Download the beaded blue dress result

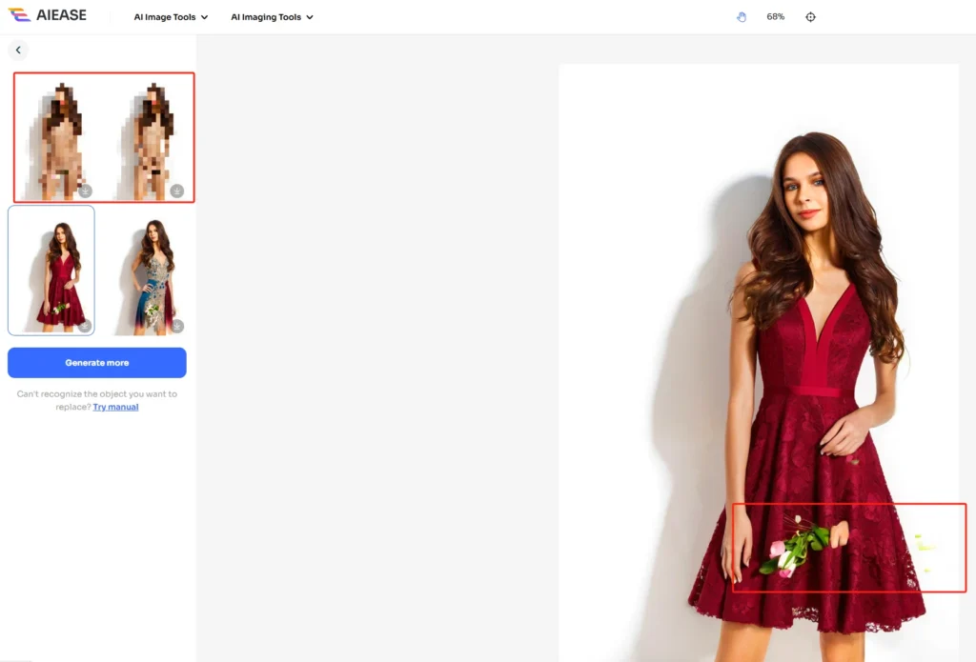point(176,326)
